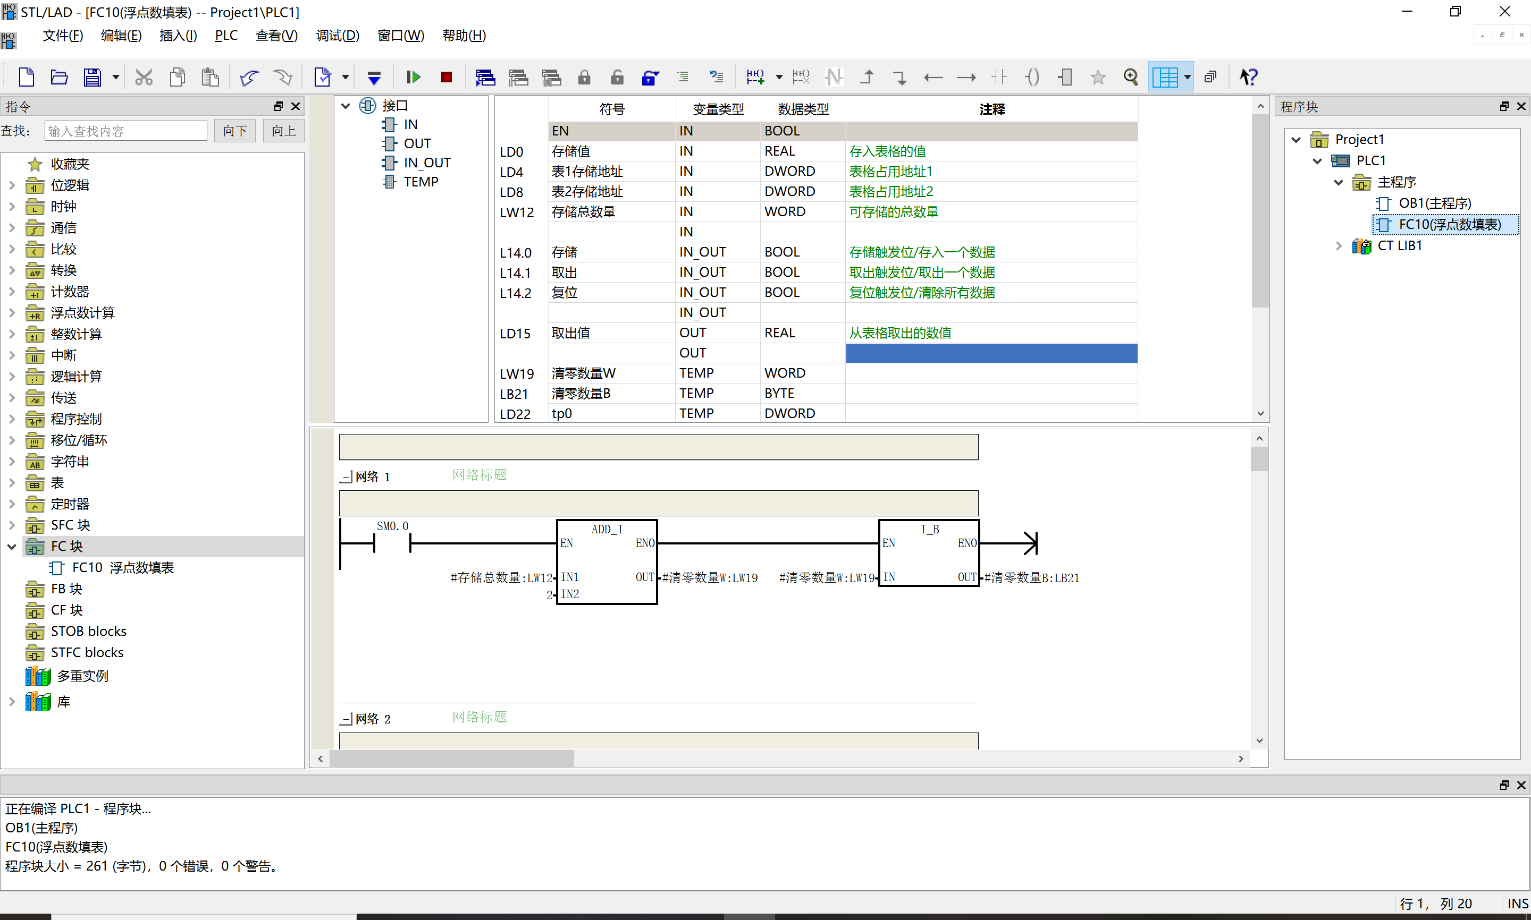Select OB1(主程序) in program blocks

click(1434, 203)
